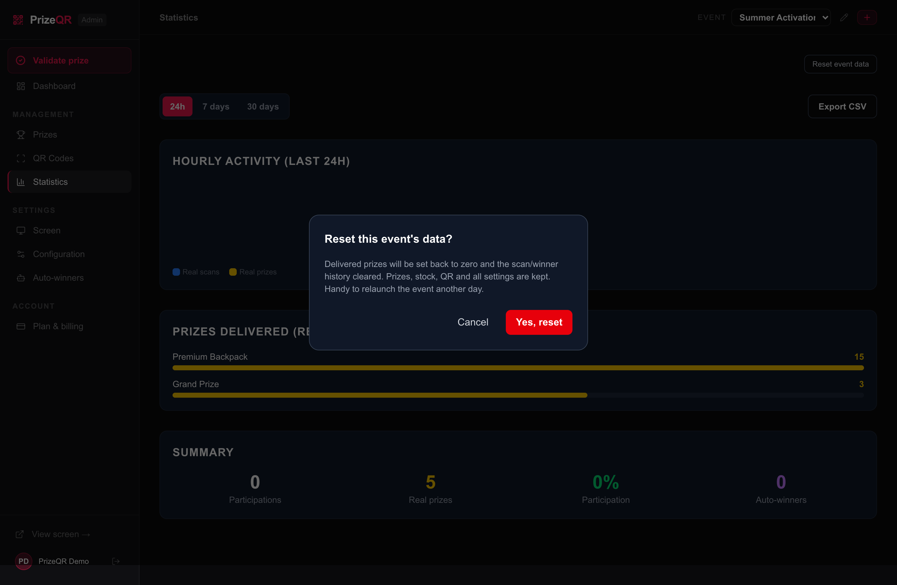Click the Premium Backpack progress bar

click(518, 368)
